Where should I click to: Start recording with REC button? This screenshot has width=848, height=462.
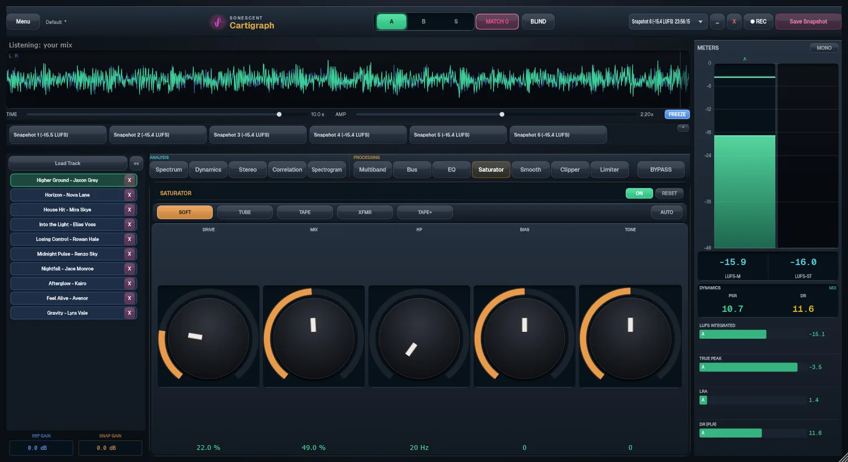click(758, 21)
